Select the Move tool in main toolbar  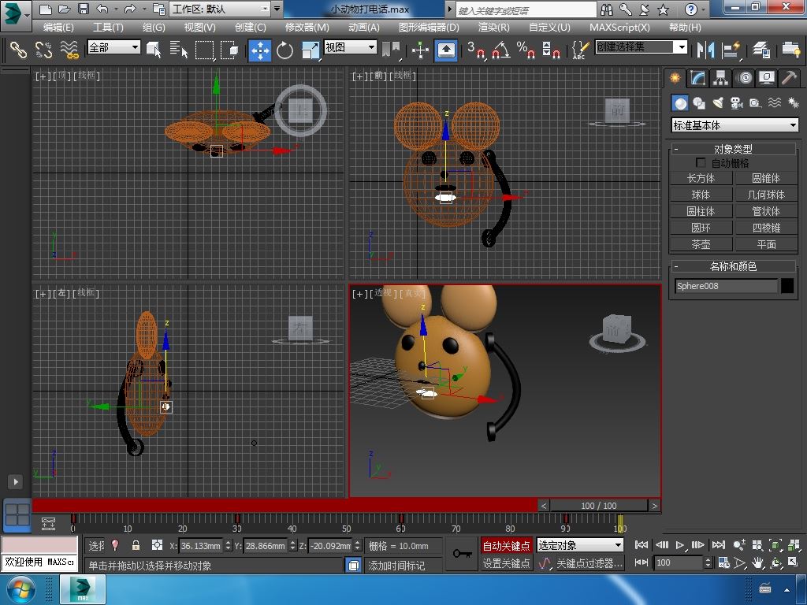[x=260, y=50]
